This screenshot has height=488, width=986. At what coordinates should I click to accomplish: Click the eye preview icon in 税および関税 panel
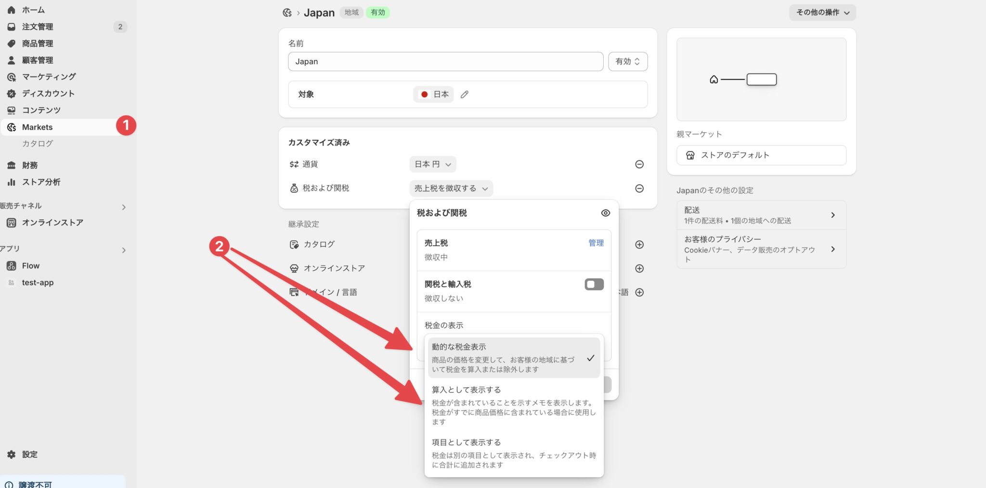tap(605, 213)
